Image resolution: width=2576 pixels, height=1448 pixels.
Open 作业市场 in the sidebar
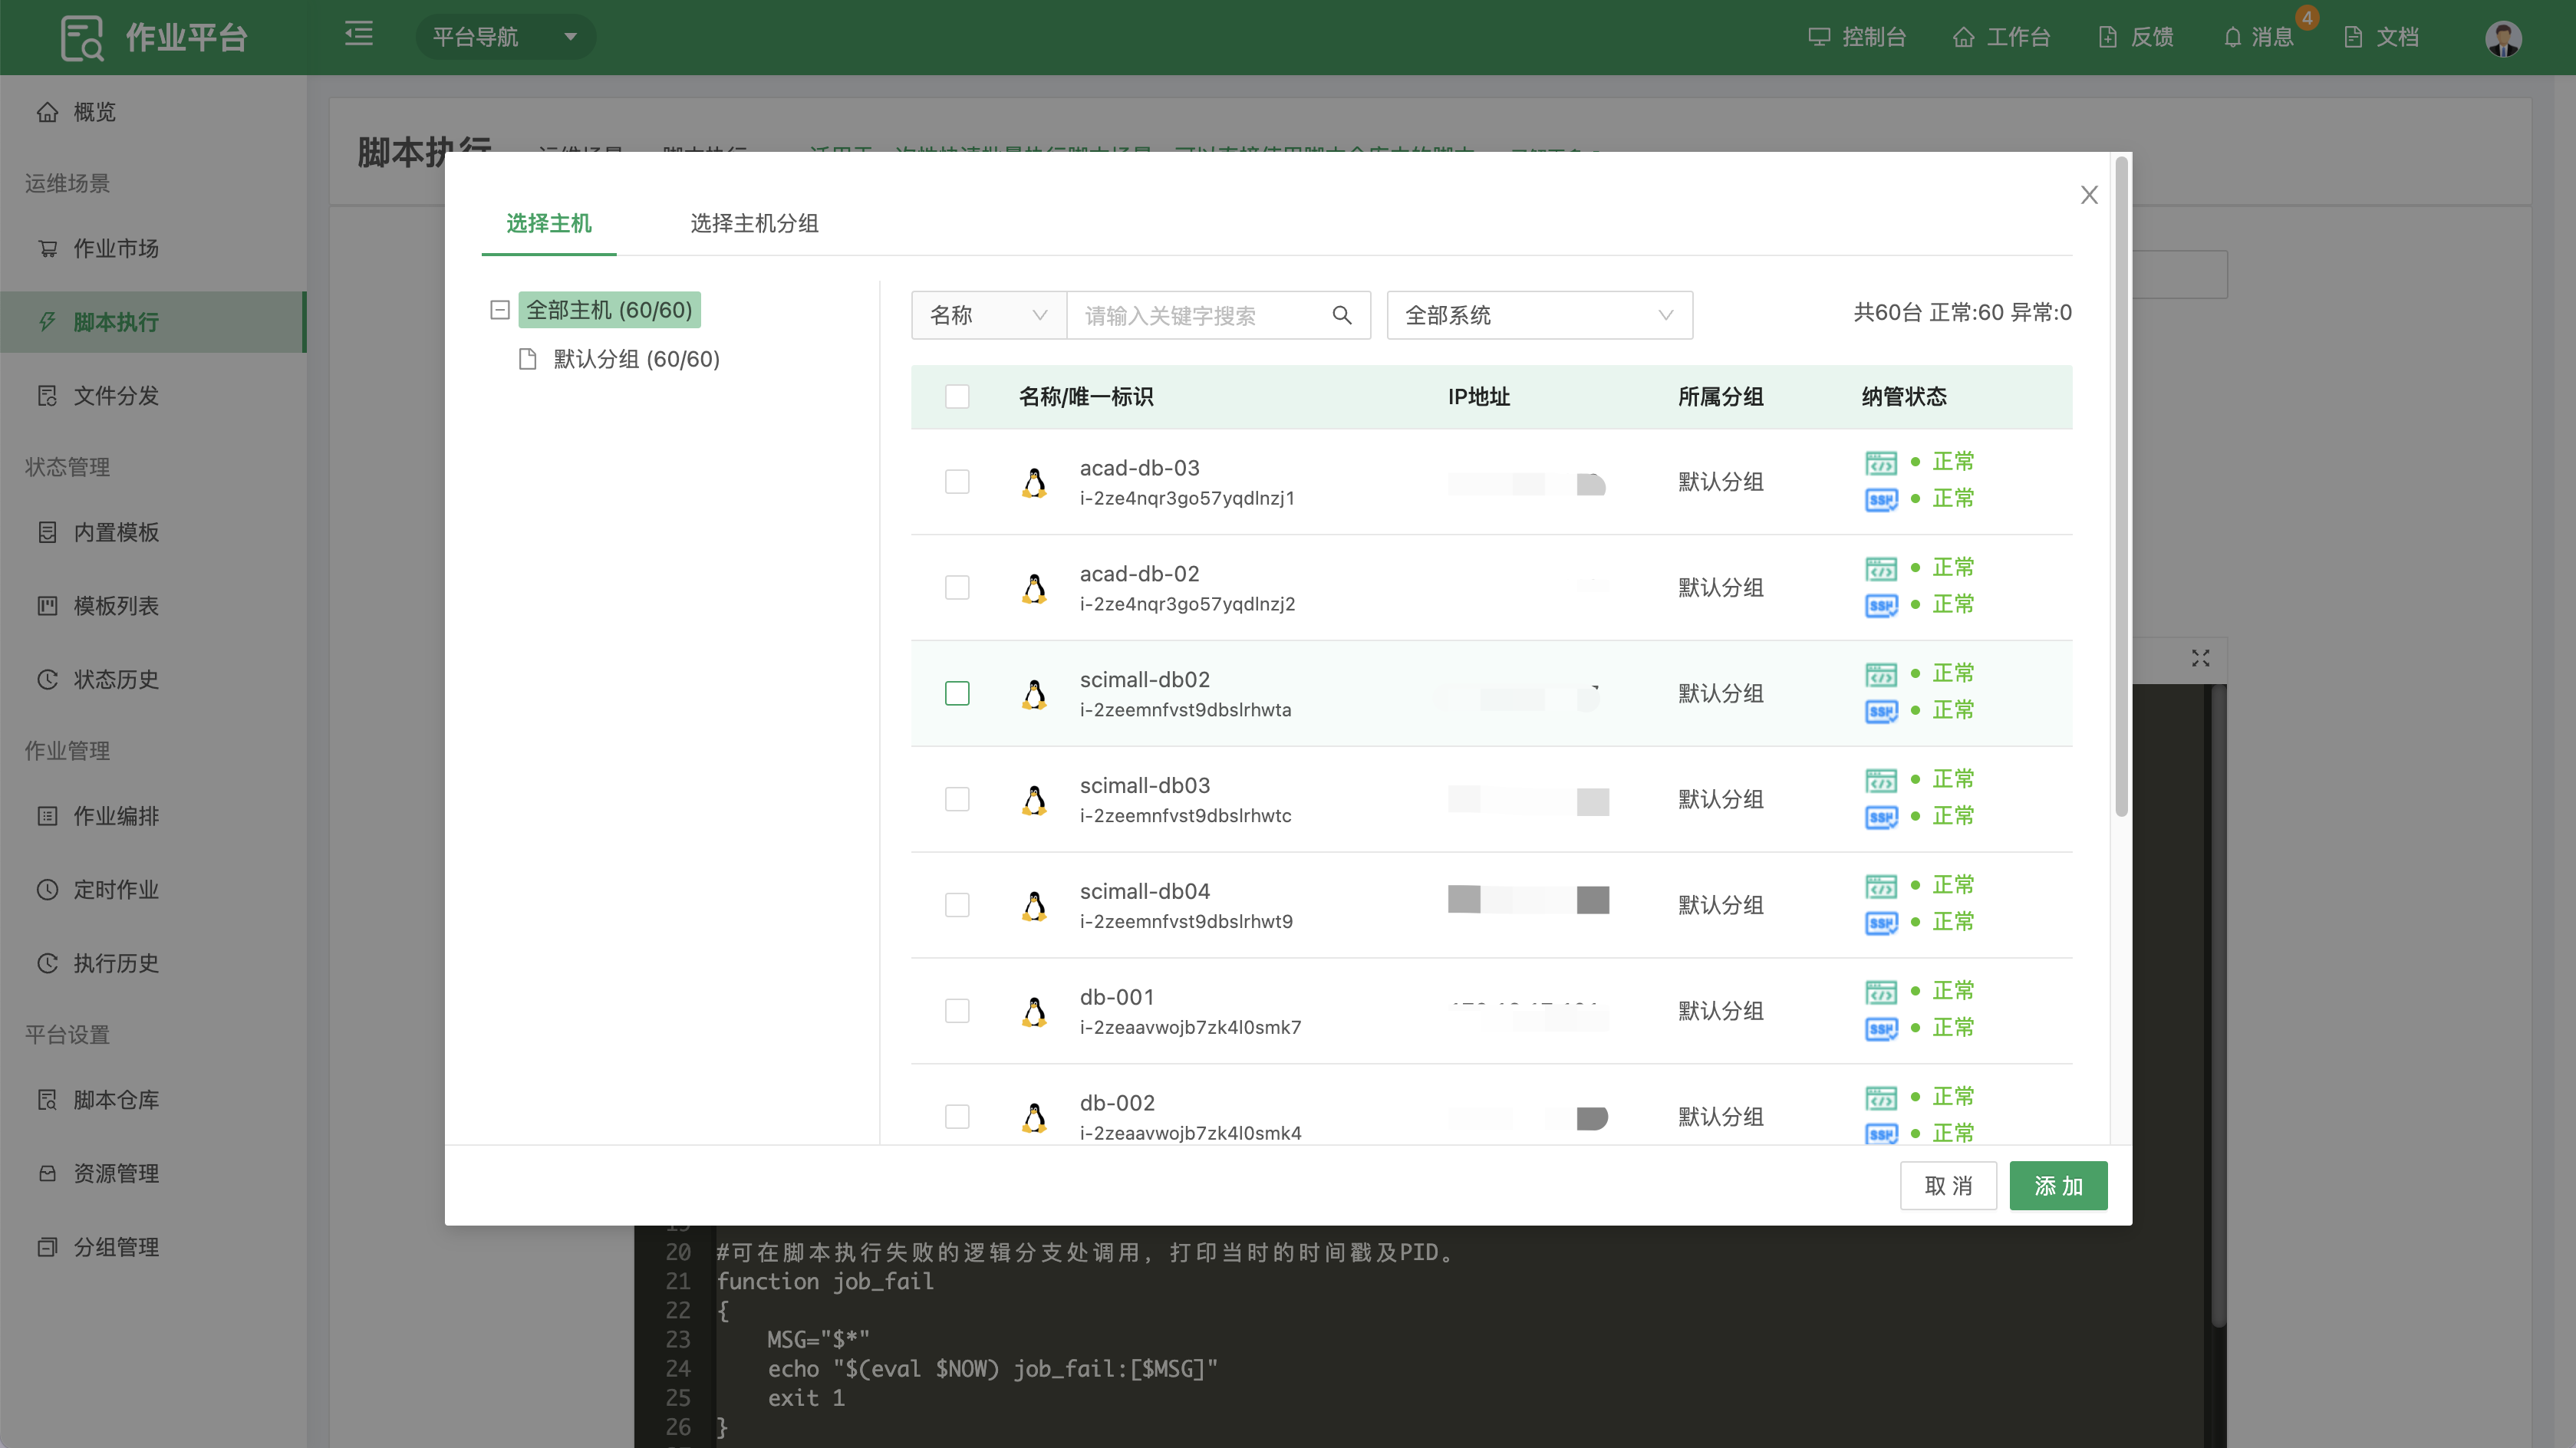(153, 248)
